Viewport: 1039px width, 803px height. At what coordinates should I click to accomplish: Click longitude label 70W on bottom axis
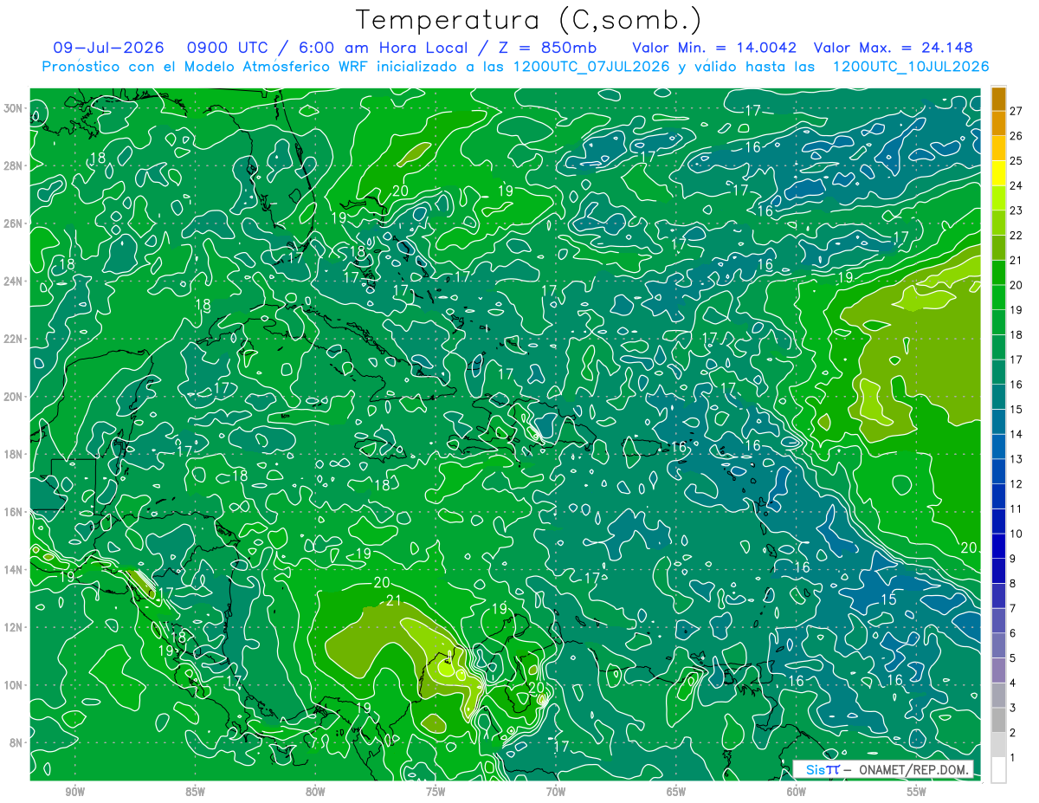556,791
